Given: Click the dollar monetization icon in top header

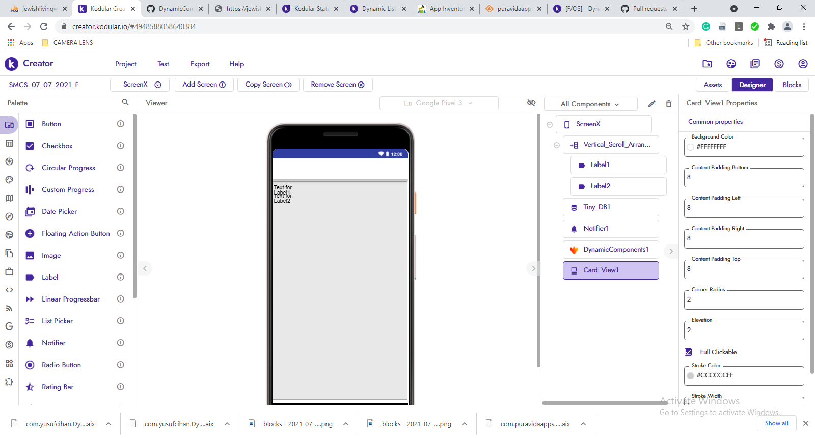Looking at the screenshot, I should 779,64.
